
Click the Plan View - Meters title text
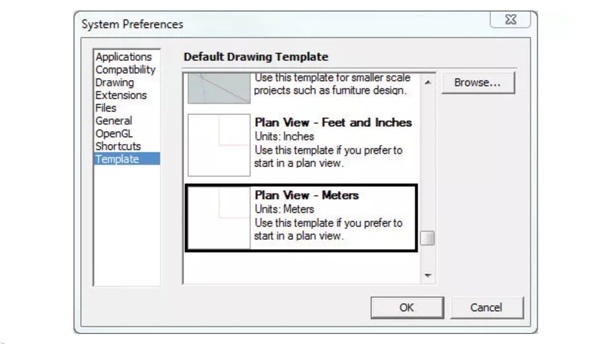click(x=306, y=195)
